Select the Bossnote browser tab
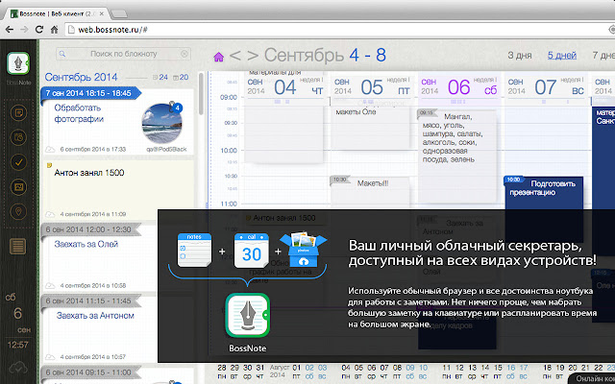This screenshot has height=384, width=615. click(x=57, y=13)
